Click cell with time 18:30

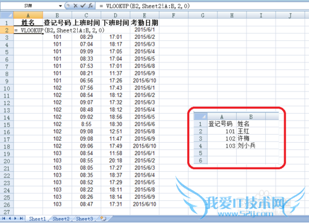[x=116, y=124]
